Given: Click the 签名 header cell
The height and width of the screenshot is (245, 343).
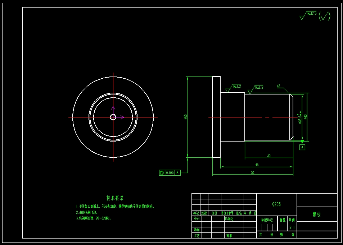Looking at the screenshot, I should pos(239,213).
